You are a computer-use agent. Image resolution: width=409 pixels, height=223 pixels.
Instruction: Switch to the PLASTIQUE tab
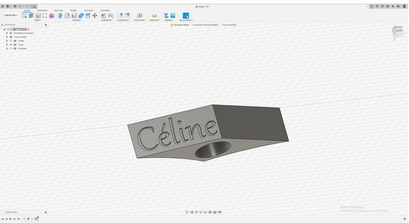88,10
